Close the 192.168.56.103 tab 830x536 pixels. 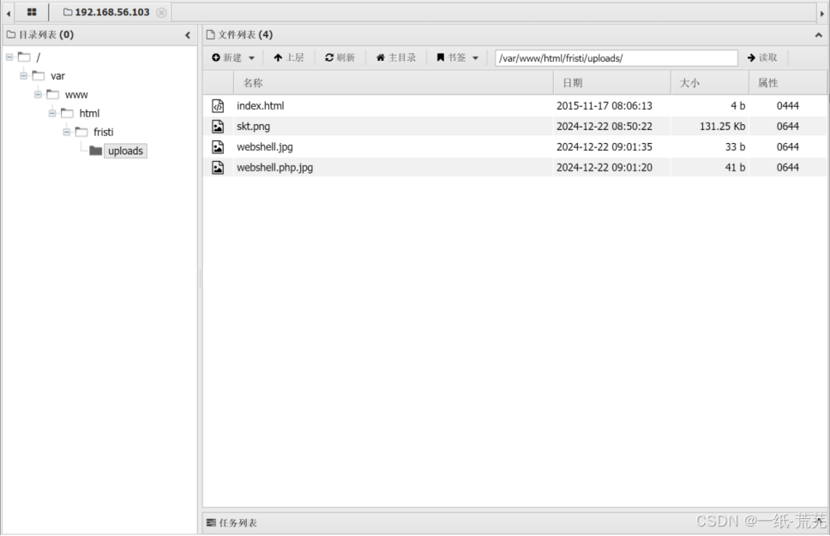pos(161,12)
